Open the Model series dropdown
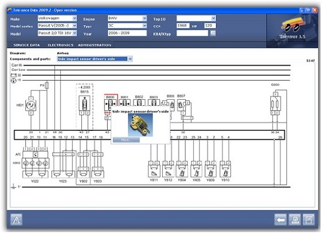323x235 pixels. 75,26
